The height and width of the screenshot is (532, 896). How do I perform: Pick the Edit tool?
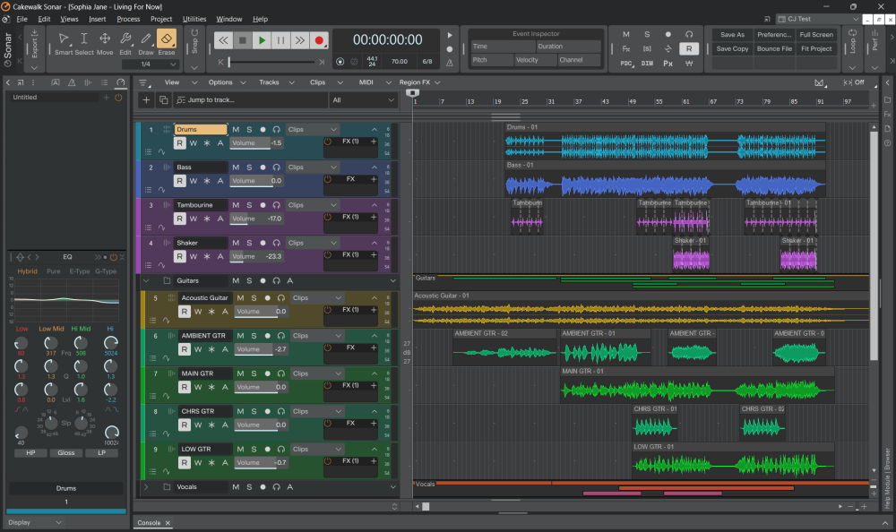click(125, 42)
